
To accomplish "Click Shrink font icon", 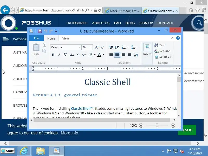I will [x=102, y=47].
